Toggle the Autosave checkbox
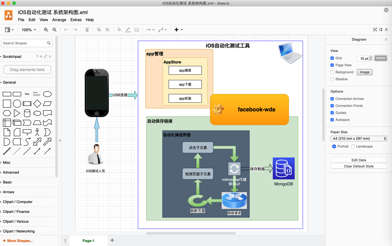 (332, 120)
